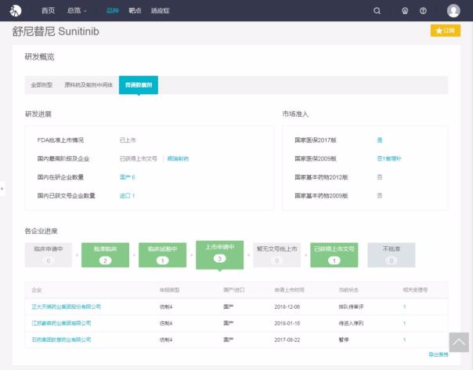This screenshot has height=370, width=473.
Task: Open the search magnifier icon
Action: [x=377, y=11]
